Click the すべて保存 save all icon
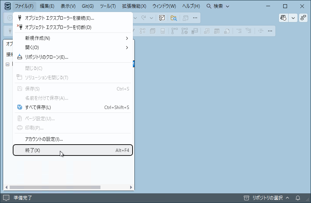Image resolution: width=311 pixels, height=203 pixels. [x=20, y=107]
